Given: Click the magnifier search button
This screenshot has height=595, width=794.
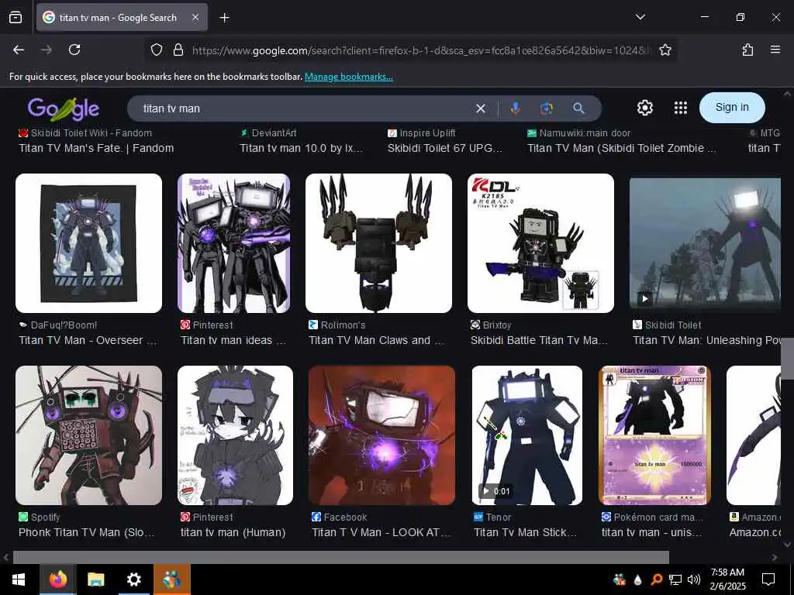Looking at the screenshot, I should point(578,108).
